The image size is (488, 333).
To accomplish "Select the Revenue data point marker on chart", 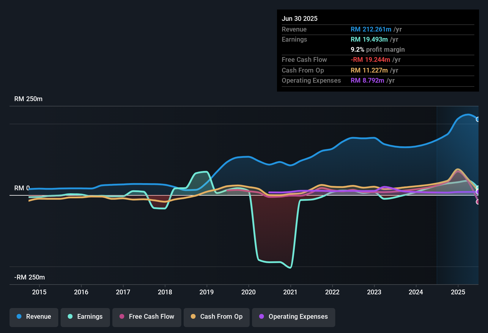I will click(477, 119).
